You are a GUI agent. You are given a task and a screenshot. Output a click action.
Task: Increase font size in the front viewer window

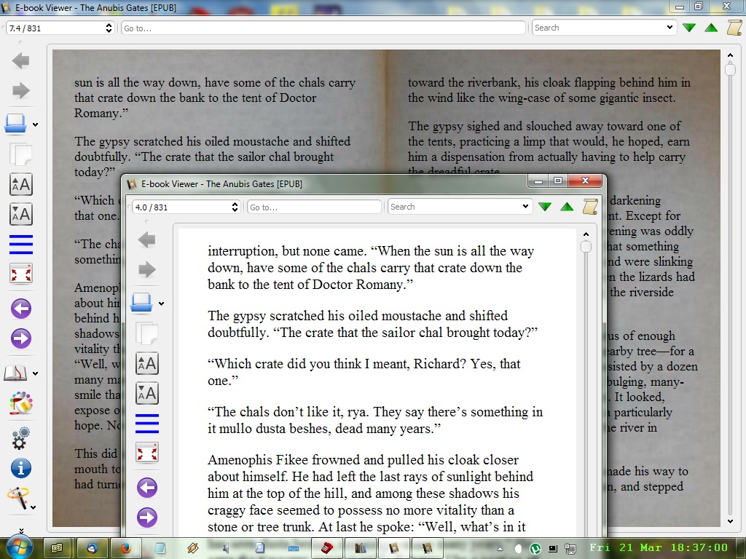click(x=147, y=363)
